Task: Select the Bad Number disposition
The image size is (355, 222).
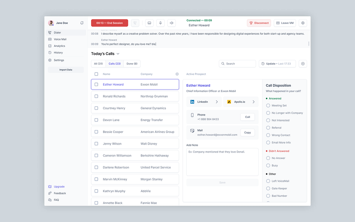Action: click(x=268, y=196)
